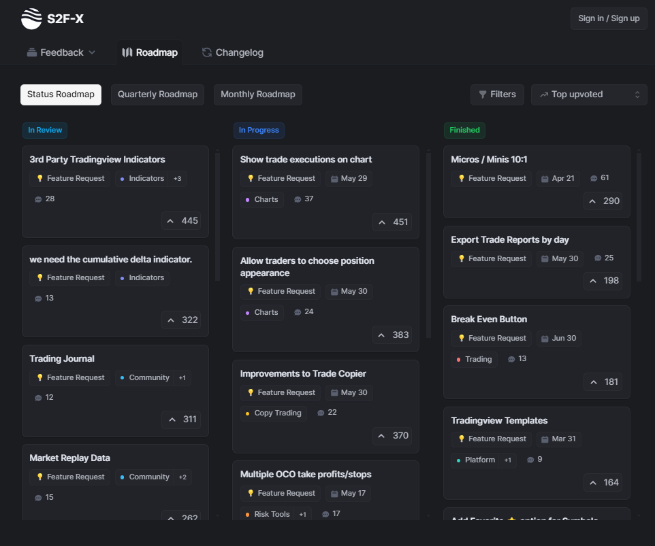Click comments count 22 on Trade Copier card
This screenshot has height=546, width=655.
(327, 413)
